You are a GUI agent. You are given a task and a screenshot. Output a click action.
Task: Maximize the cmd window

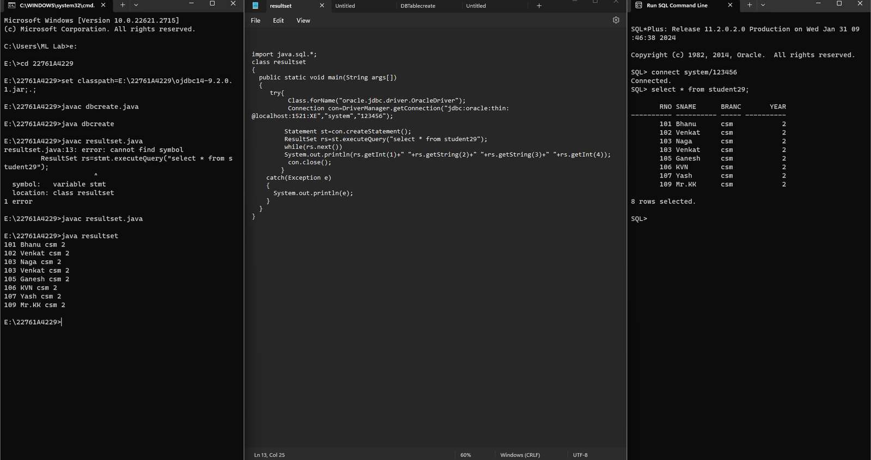pyautogui.click(x=212, y=3)
